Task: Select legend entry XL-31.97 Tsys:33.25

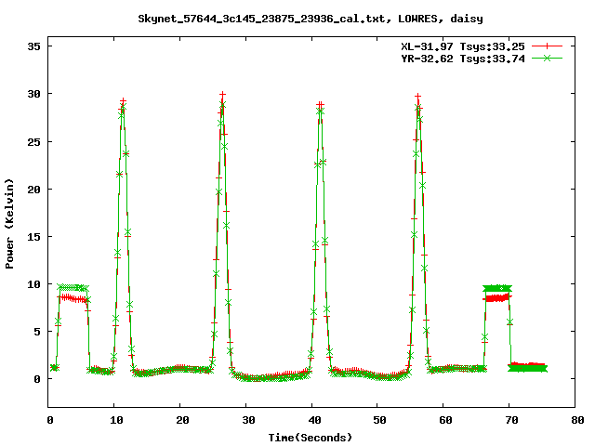Action: pyautogui.click(x=463, y=46)
